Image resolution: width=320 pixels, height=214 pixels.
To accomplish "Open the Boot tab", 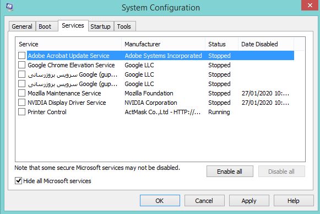I will (x=47, y=26).
